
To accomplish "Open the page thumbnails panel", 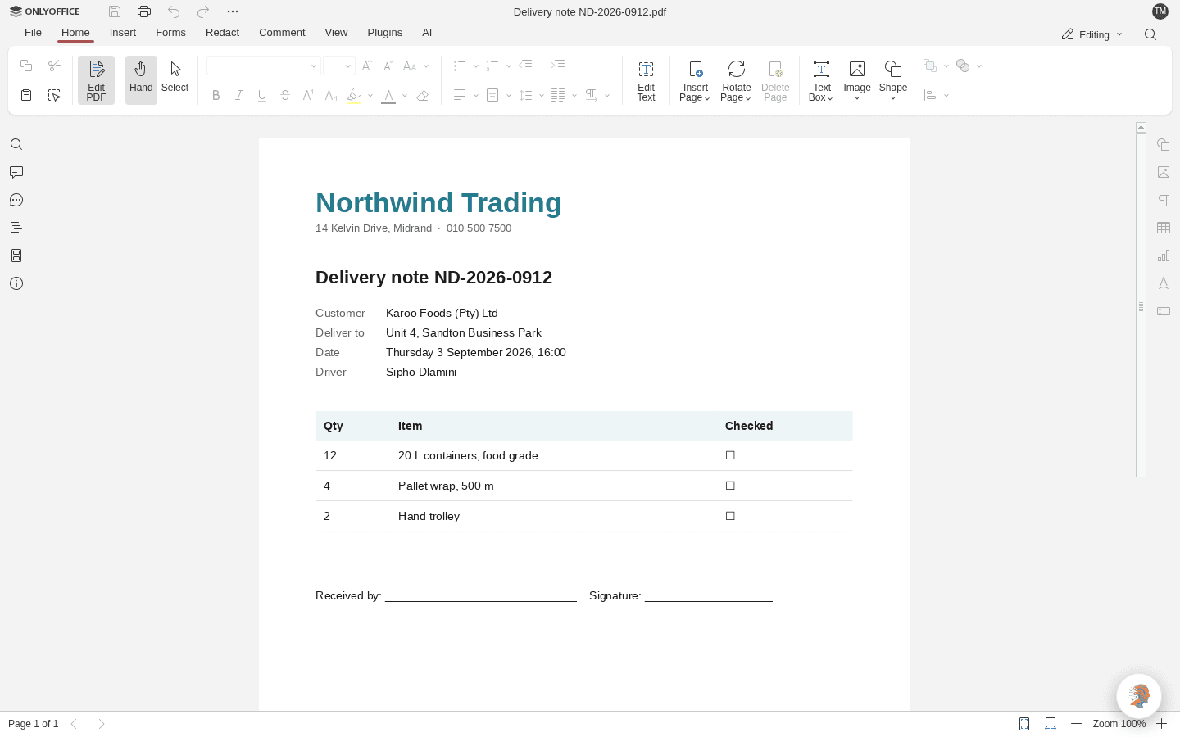I will tap(16, 255).
